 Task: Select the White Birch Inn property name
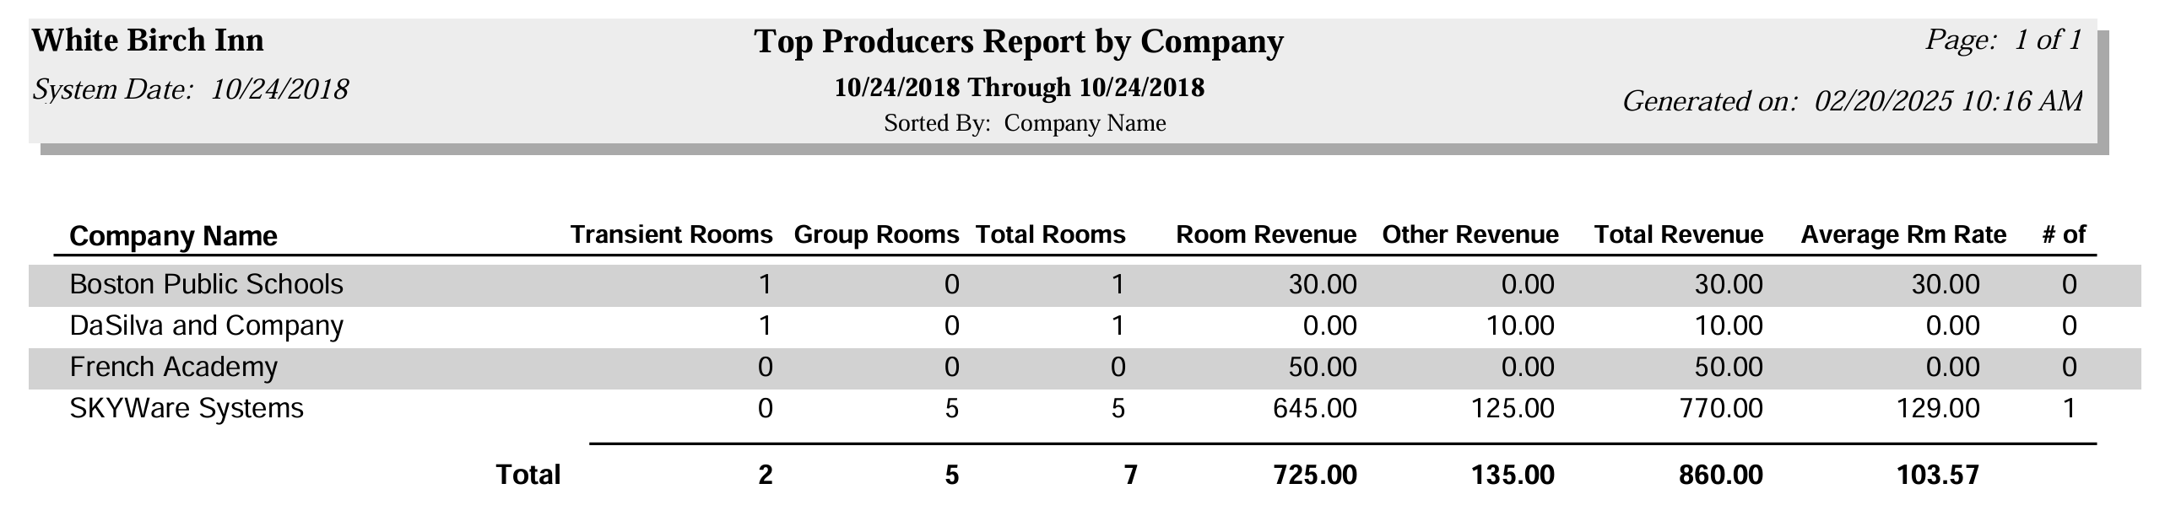(x=148, y=40)
